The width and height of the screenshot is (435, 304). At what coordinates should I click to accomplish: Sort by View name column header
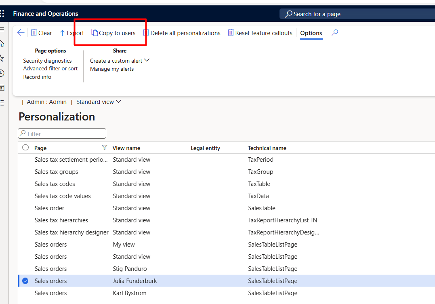126,148
